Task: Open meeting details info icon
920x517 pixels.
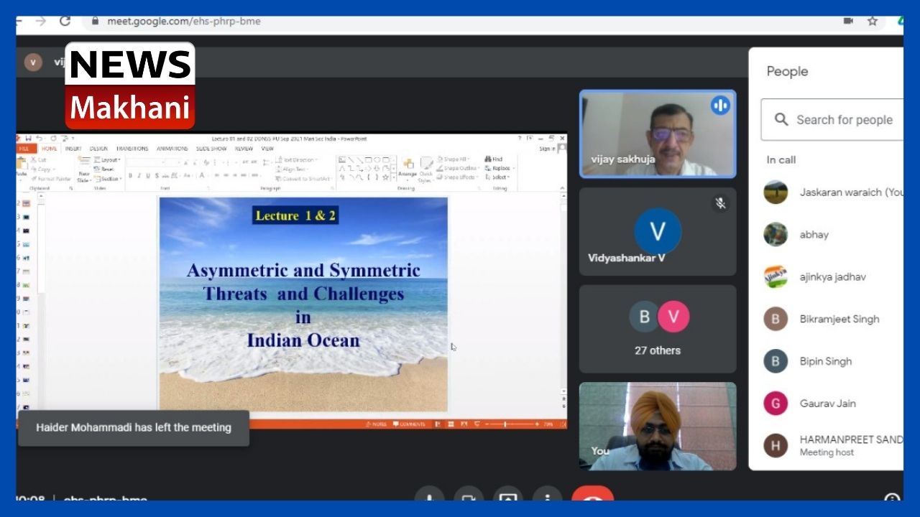Action: (892, 498)
